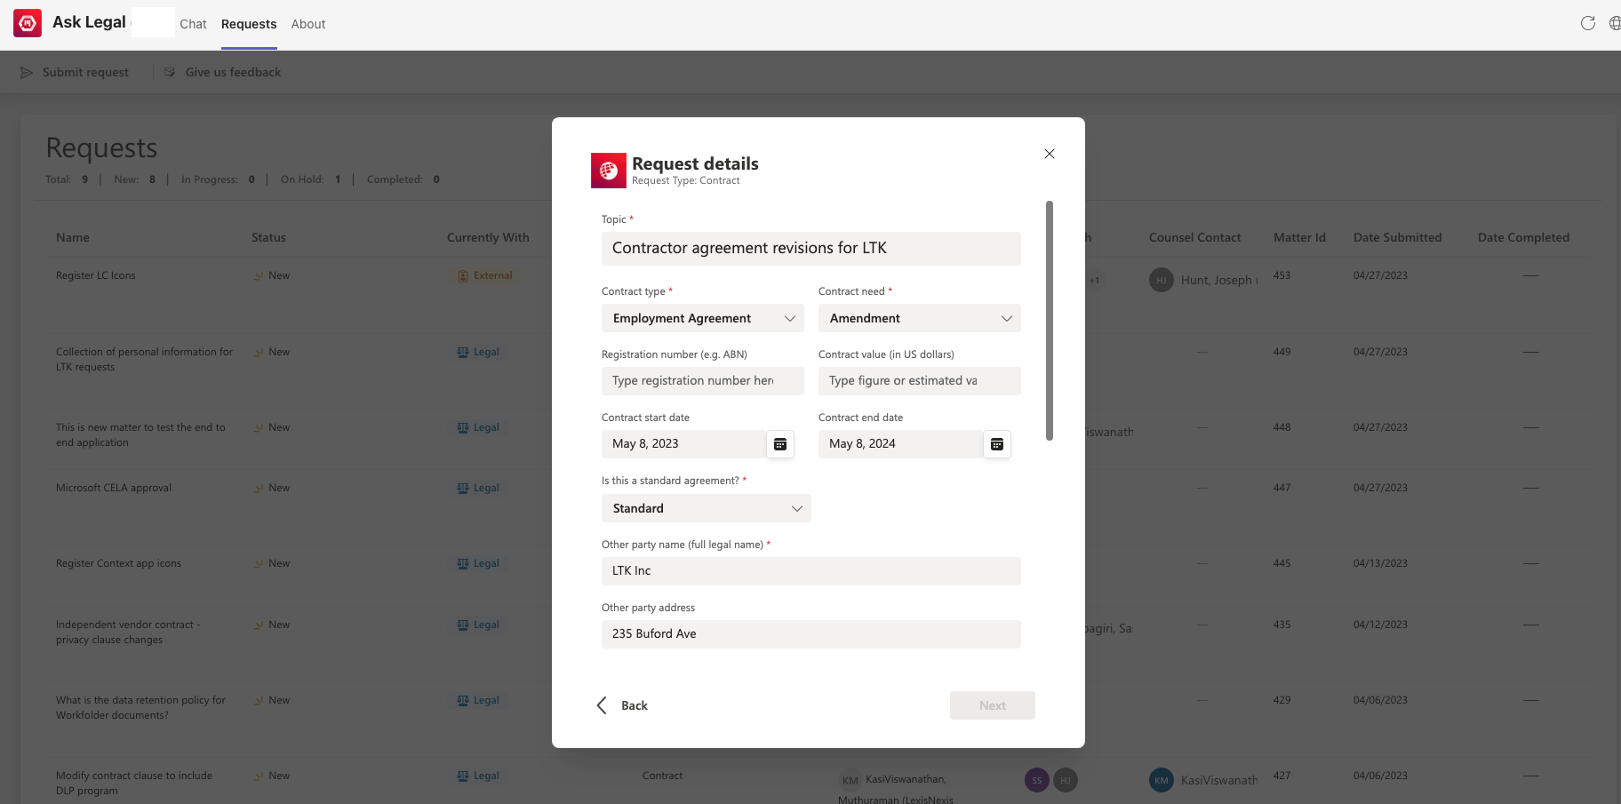The width and height of the screenshot is (1621, 804).
Task: Click the SS purple avatar in bottom row
Action: pos(1037,780)
